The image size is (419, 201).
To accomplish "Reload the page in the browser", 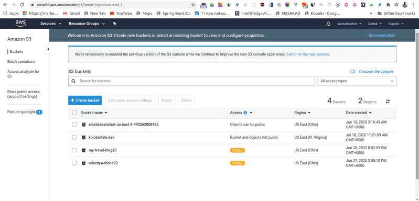I will click(22, 5).
